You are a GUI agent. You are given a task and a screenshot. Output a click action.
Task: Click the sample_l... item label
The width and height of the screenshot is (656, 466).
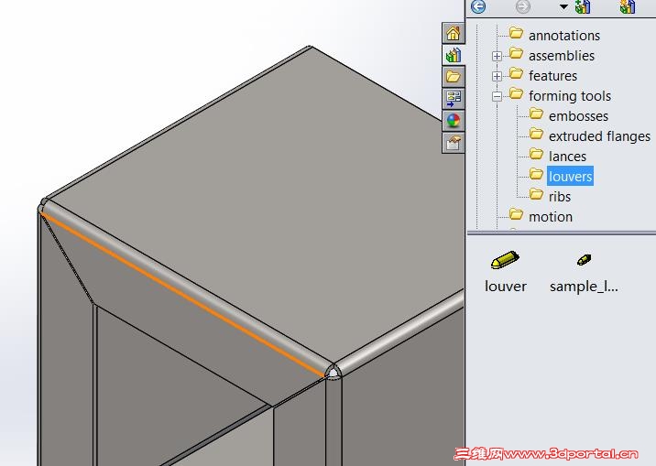584,287
